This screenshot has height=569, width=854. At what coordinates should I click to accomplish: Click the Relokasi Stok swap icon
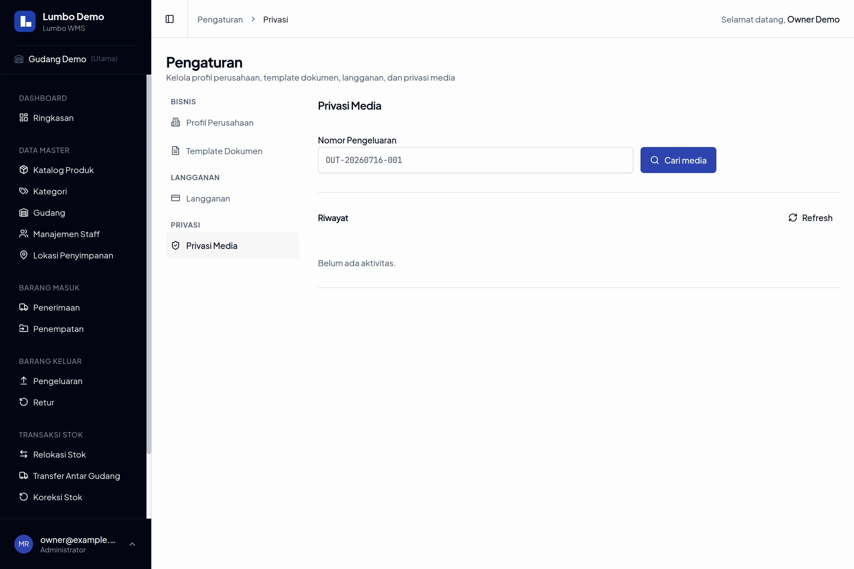coord(24,454)
